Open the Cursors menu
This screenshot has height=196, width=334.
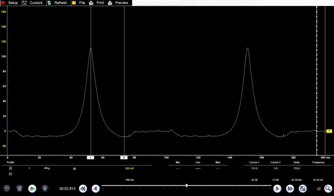coord(33,3)
